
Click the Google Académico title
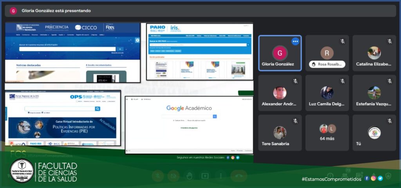click(x=189, y=108)
